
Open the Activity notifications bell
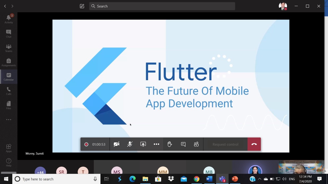[x=8, y=19]
